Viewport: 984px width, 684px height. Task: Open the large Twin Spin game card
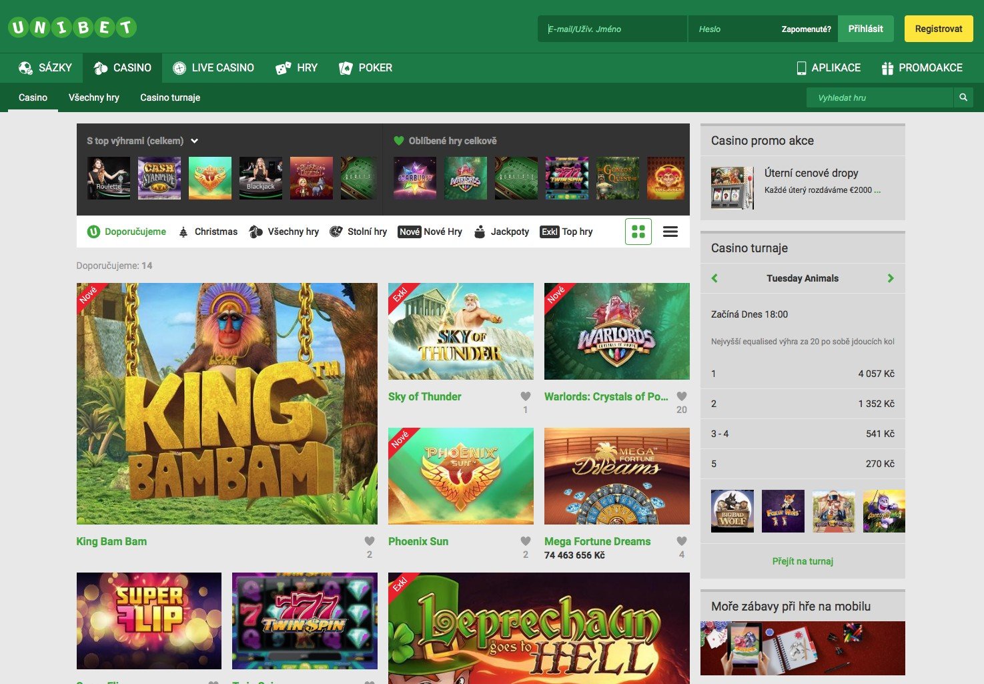pyautogui.click(x=305, y=621)
